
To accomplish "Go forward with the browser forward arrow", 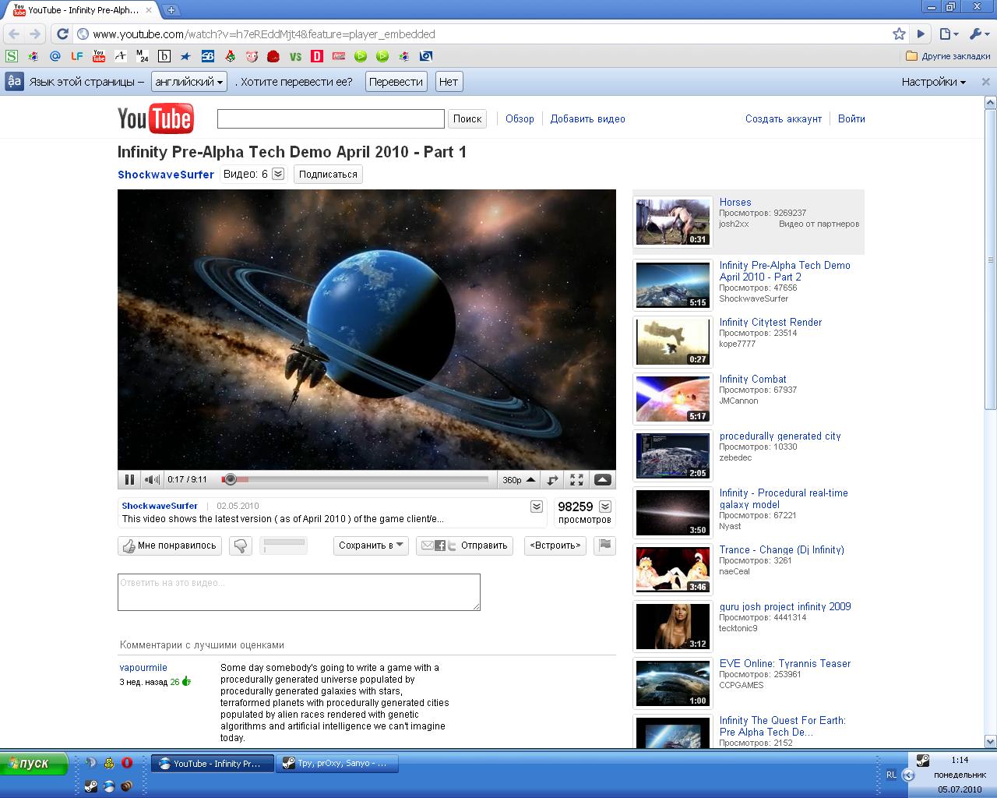I will 35,34.
